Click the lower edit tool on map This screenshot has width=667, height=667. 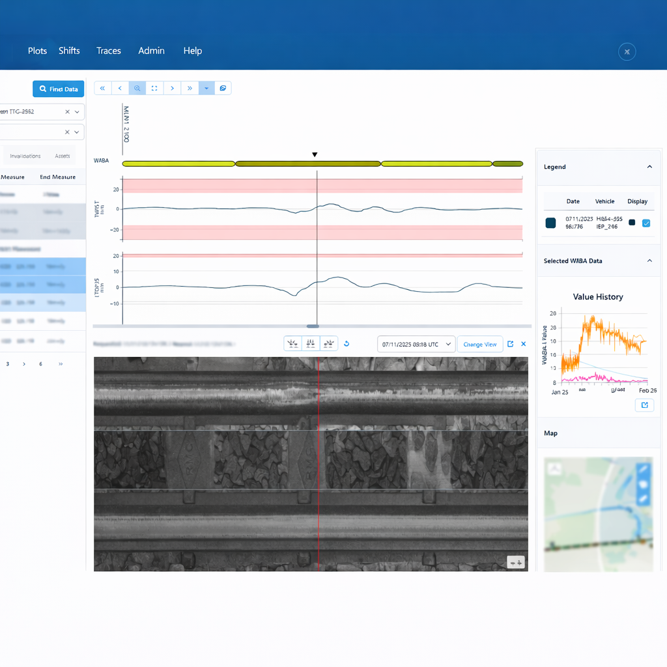(x=643, y=498)
